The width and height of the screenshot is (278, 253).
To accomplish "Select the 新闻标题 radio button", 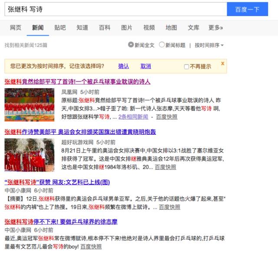I will tap(162, 44).
